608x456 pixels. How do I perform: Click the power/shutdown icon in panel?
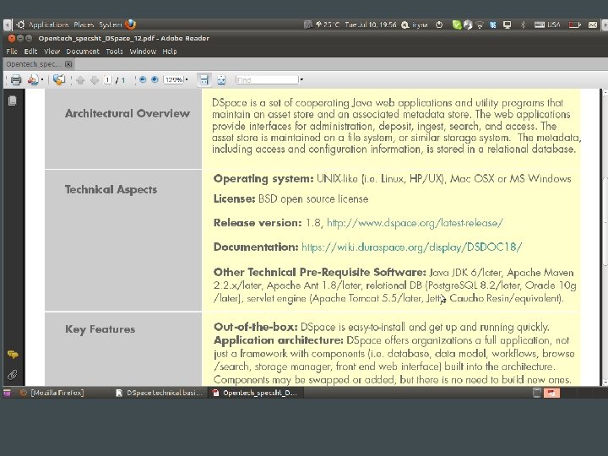point(439,24)
